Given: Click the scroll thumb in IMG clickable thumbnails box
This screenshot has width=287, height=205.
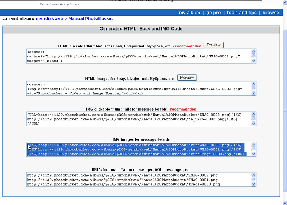Looking at the screenshot, I should 254,118.
